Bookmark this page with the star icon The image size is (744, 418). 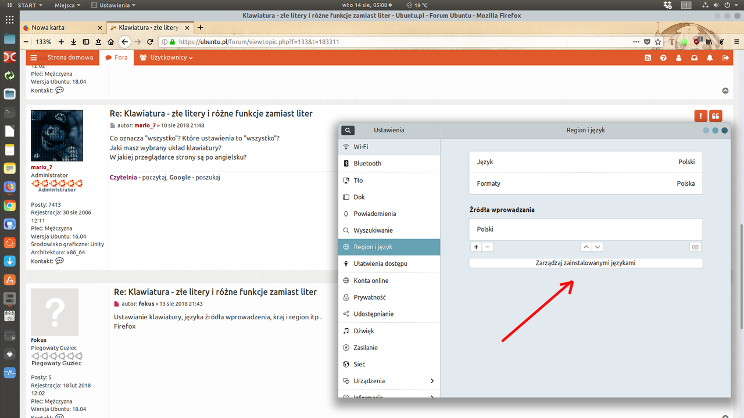(658, 42)
